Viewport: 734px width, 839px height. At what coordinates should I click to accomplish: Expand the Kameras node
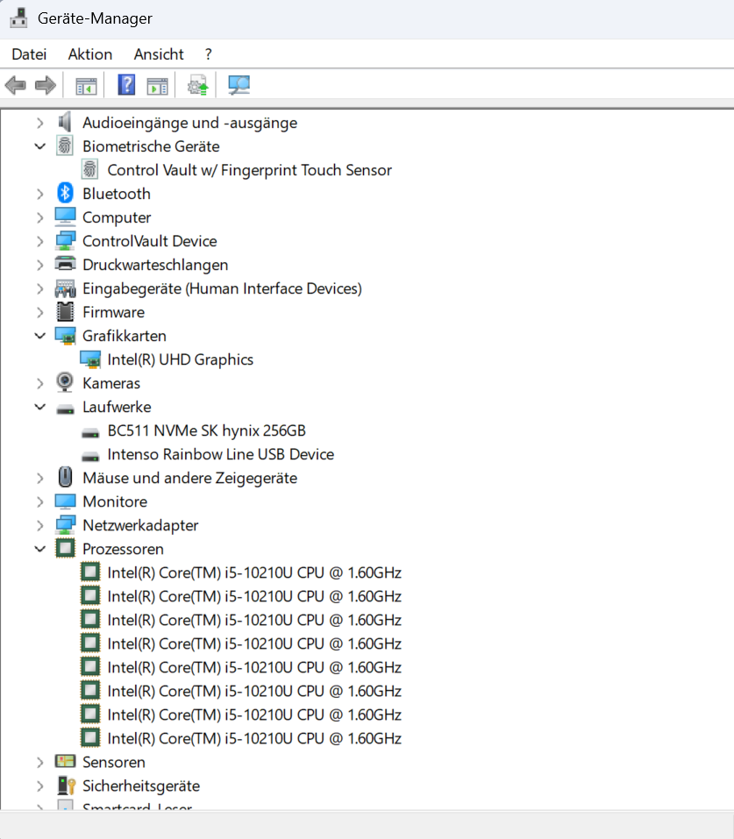point(40,383)
